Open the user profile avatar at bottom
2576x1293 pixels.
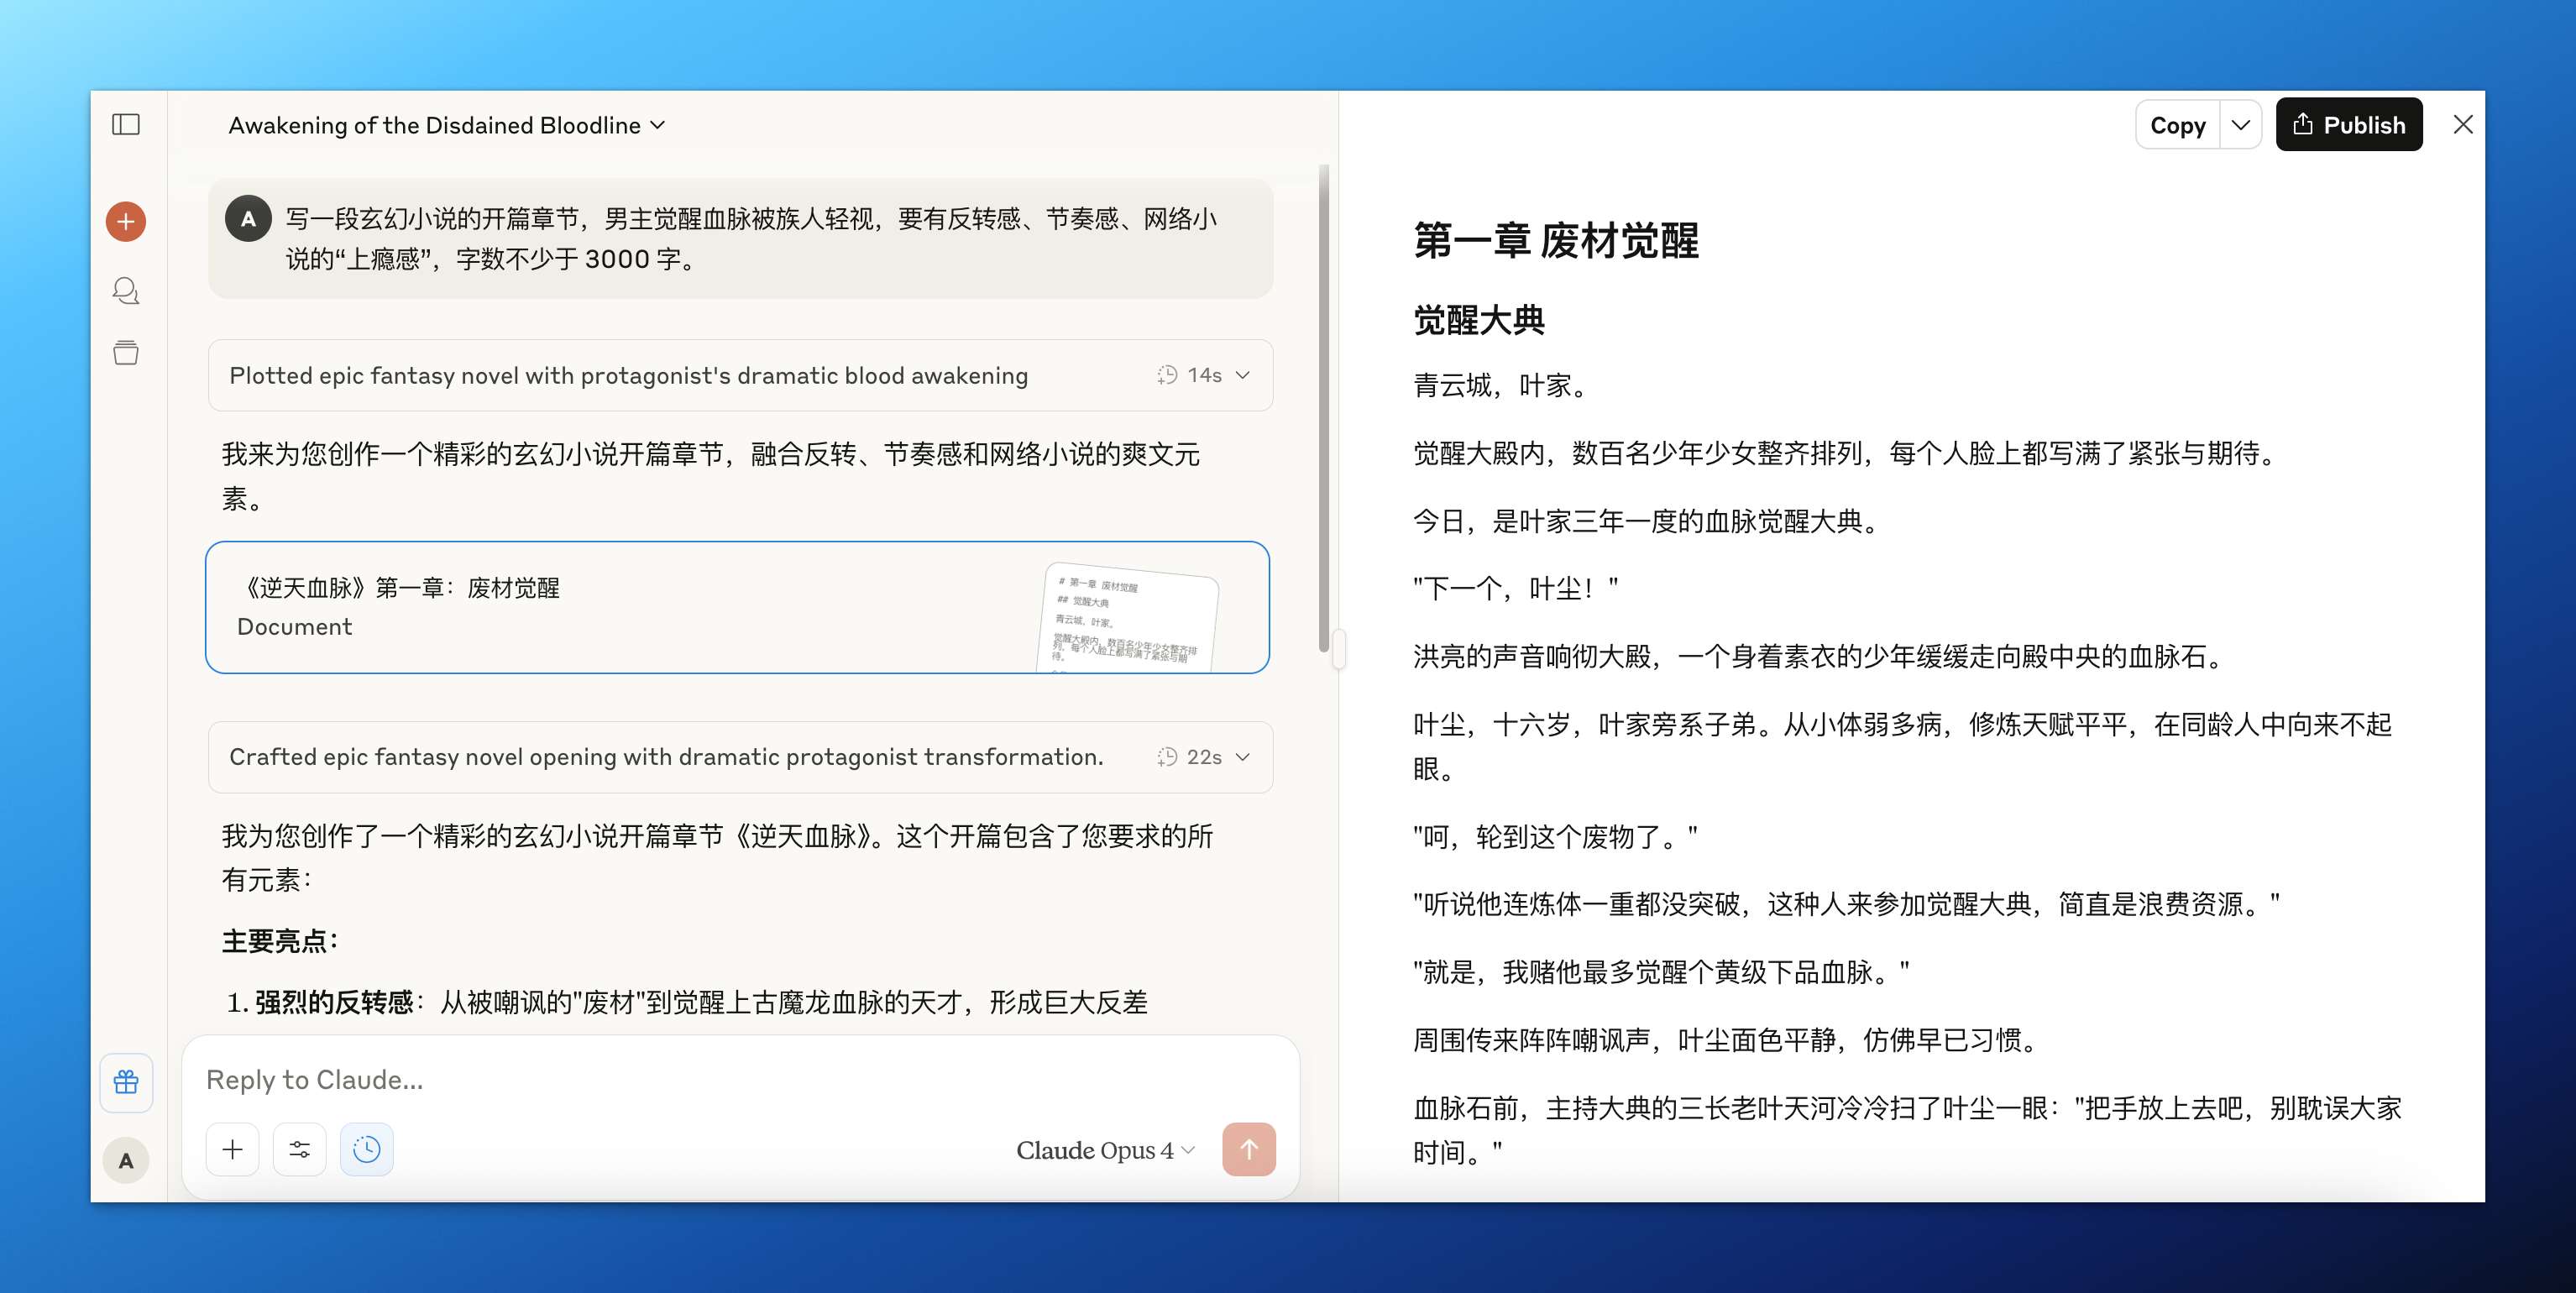tap(126, 1161)
